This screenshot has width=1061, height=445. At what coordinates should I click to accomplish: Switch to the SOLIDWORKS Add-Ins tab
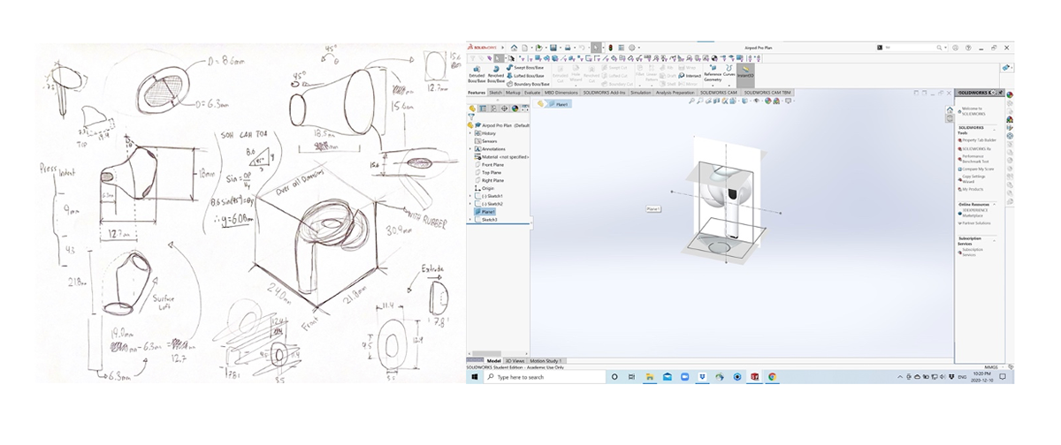[x=604, y=93]
